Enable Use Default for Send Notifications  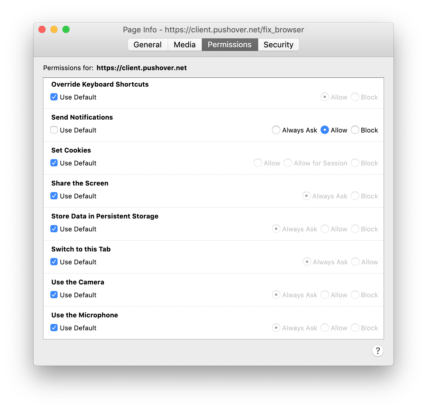pyautogui.click(x=54, y=130)
